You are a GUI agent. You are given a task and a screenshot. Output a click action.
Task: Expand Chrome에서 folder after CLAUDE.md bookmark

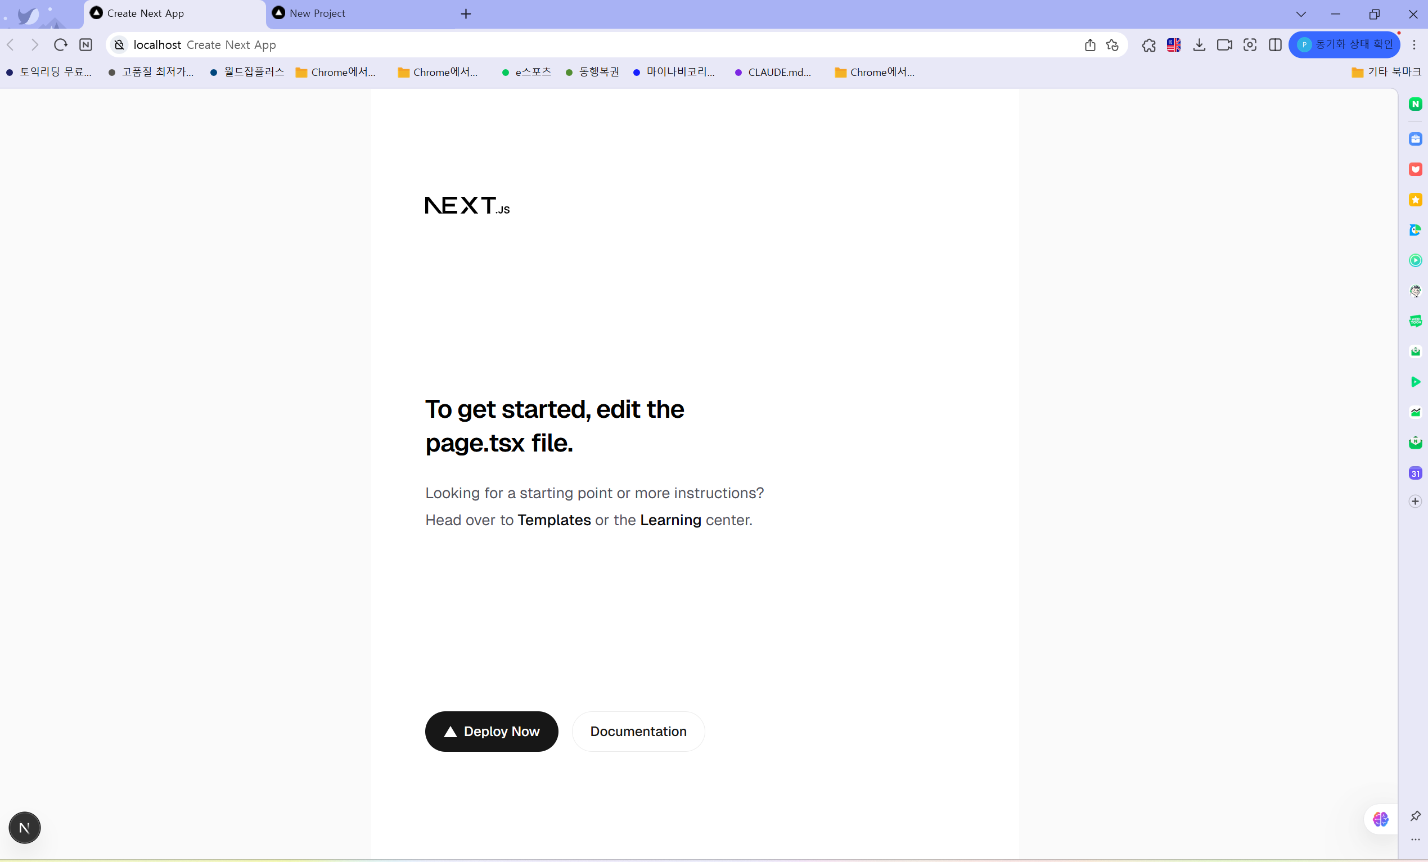[x=875, y=72]
